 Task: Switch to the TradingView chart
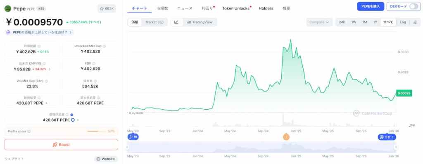pos(200,22)
